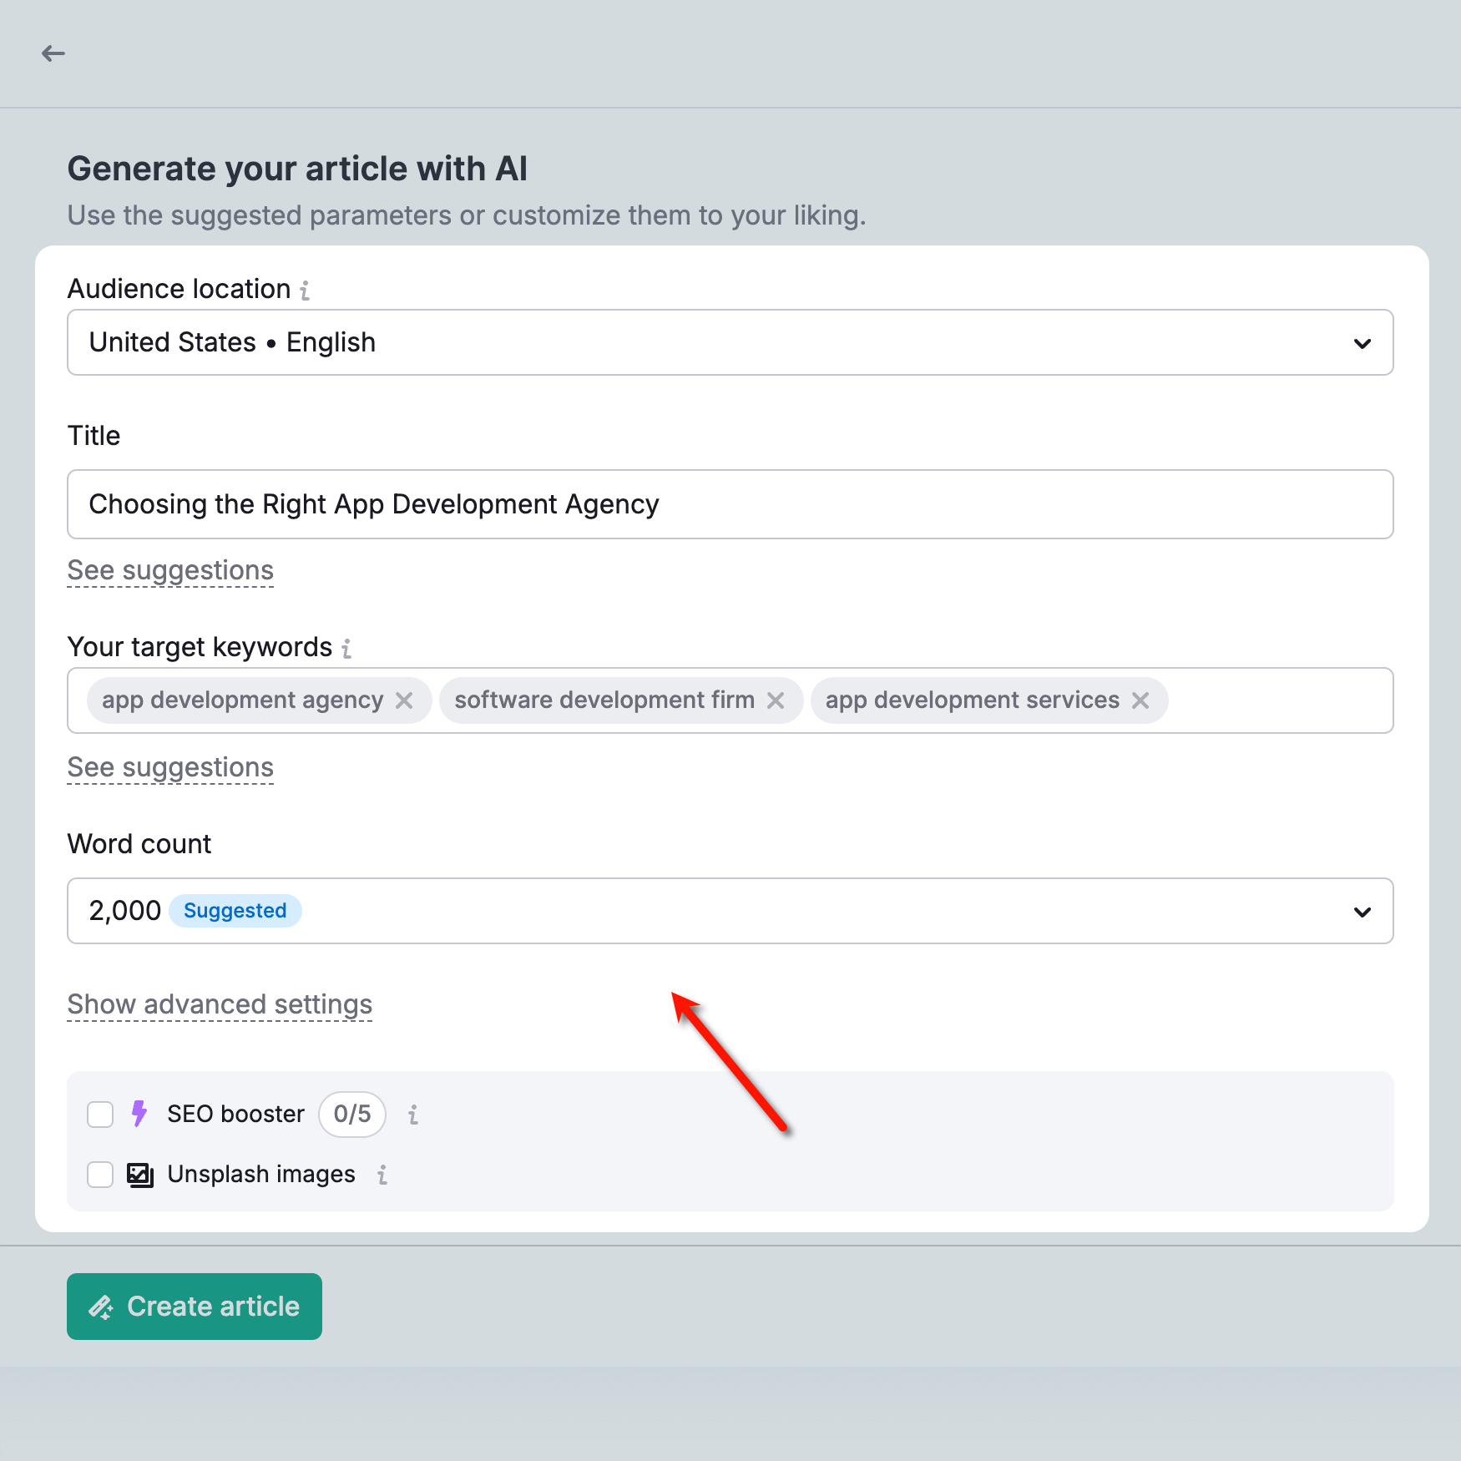Remove the 'app development agency' keyword
This screenshot has width=1461, height=1461.
pyautogui.click(x=404, y=700)
